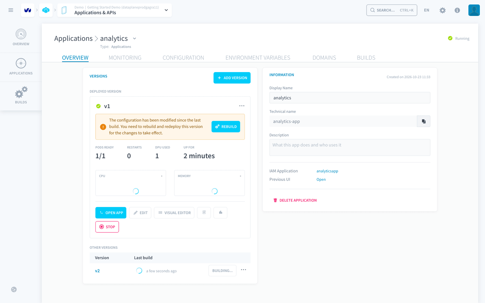Viewport: 485px width, 303px height.
Task: Click the Description text area
Action: click(x=350, y=148)
